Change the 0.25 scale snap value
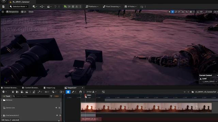Screen dimensions: 218x122 pos(210,12)
